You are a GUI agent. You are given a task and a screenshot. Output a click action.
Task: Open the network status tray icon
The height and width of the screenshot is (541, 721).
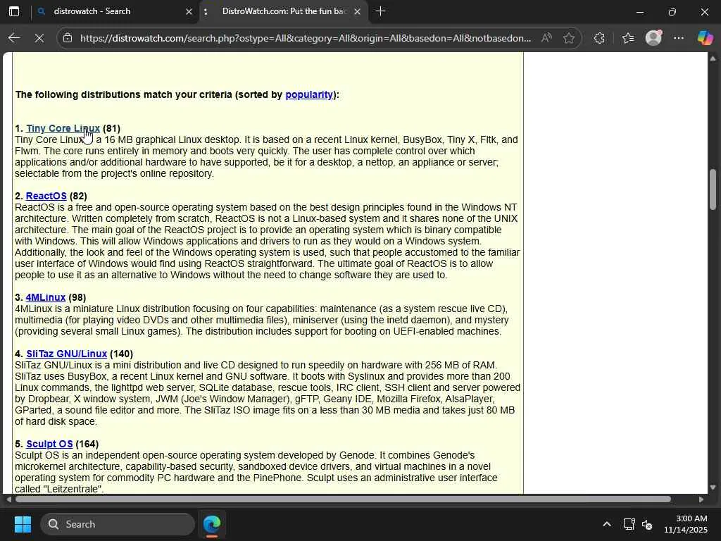(629, 524)
